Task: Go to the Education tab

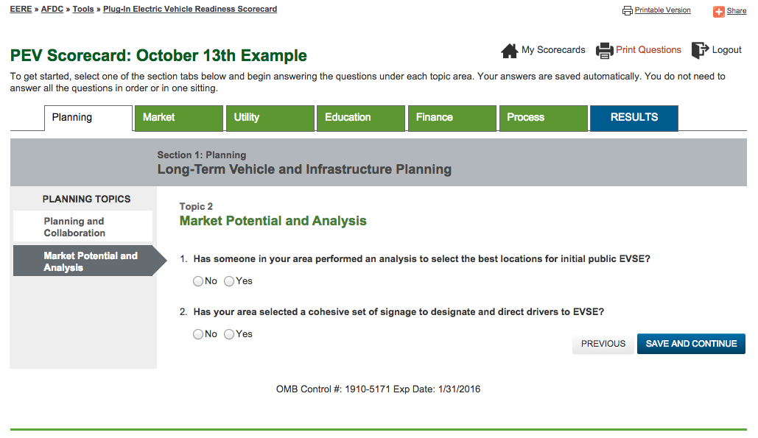Action: [361, 118]
